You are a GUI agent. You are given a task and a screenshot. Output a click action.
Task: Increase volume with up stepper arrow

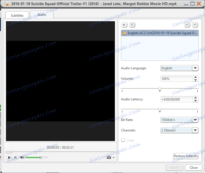click(195, 77)
